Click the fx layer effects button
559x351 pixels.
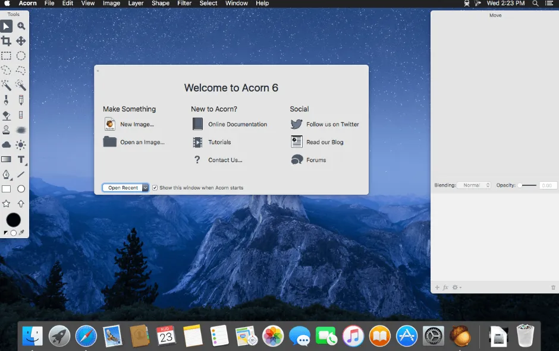[445, 287]
